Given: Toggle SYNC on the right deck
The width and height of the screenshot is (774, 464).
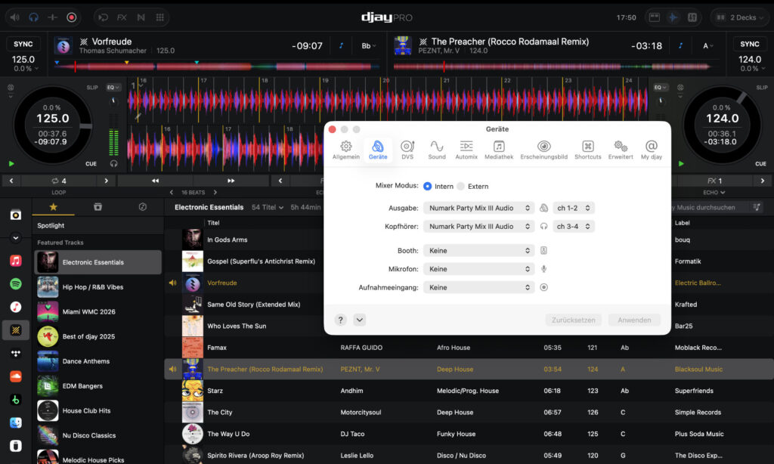Looking at the screenshot, I should click(x=749, y=44).
